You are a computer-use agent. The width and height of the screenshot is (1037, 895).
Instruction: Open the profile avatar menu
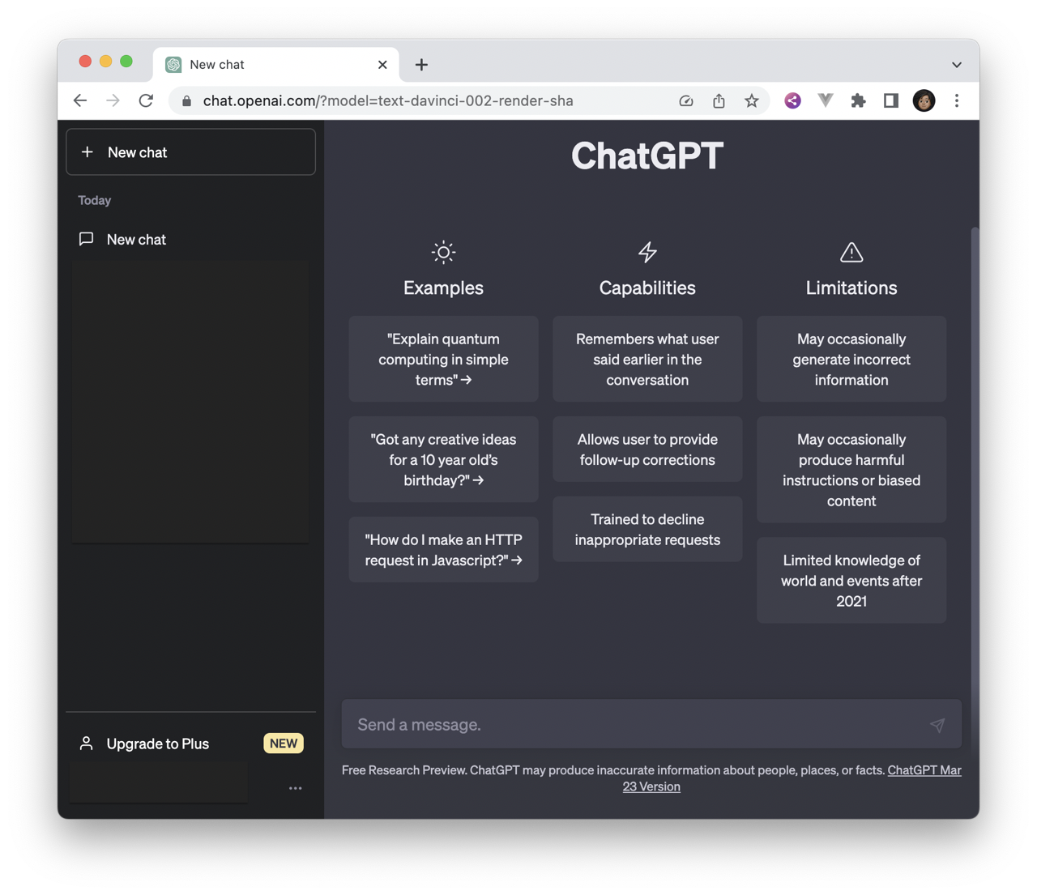tap(924, 100)
